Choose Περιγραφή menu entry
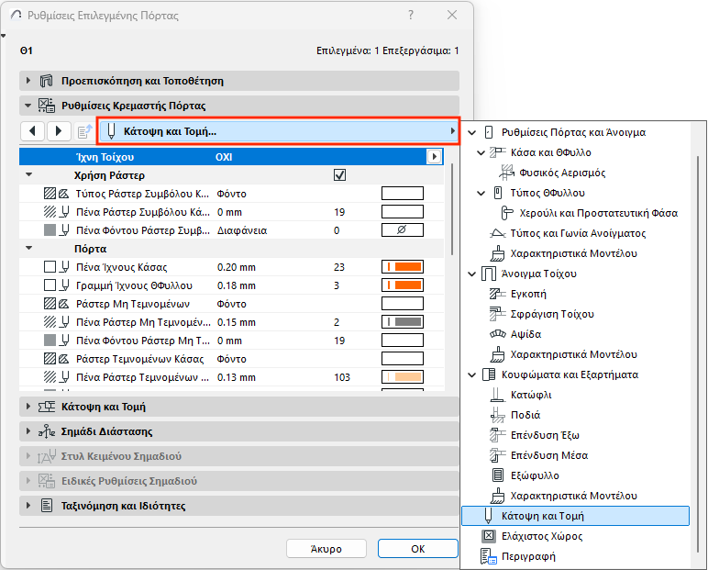Viewport: 708px width, 570px height. click(528, 556)
